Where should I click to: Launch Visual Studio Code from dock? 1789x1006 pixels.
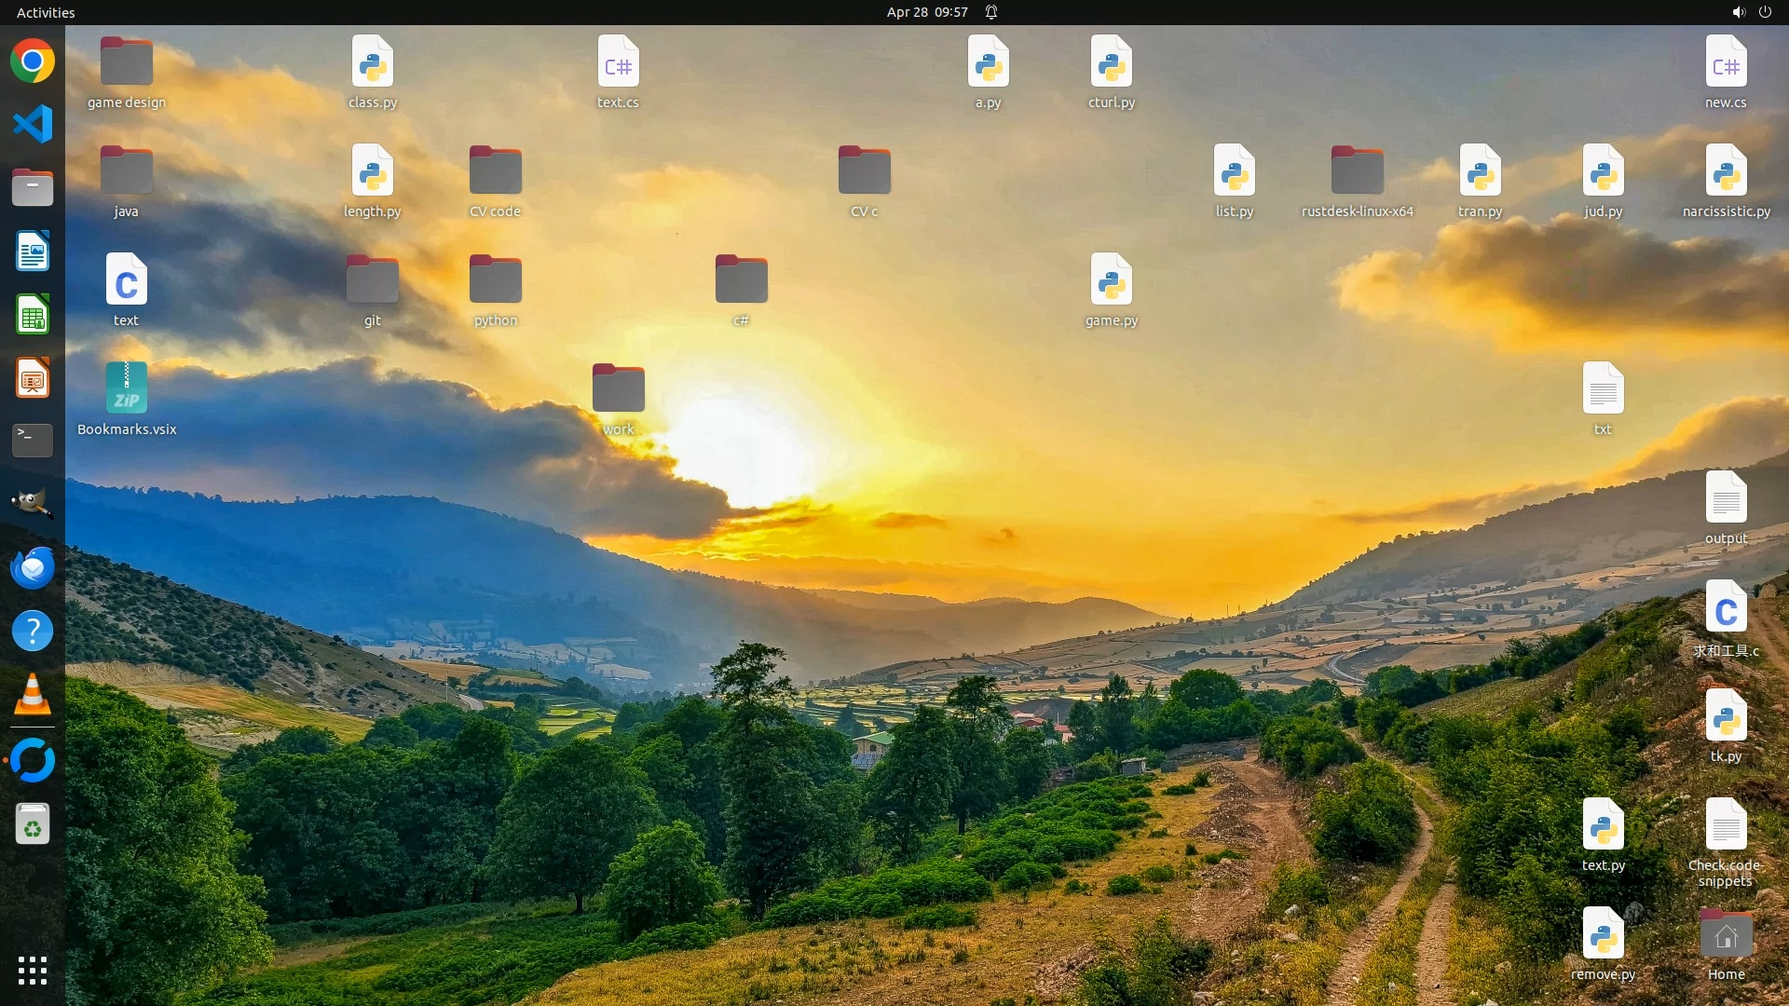pos(33,124)
